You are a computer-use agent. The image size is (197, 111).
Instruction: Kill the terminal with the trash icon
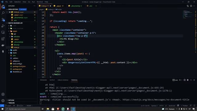pos(188,80)
